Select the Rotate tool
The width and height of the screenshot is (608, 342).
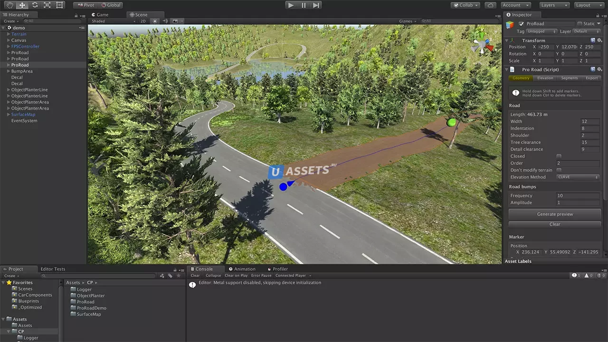pyautogui.click(x=35, y=5)
